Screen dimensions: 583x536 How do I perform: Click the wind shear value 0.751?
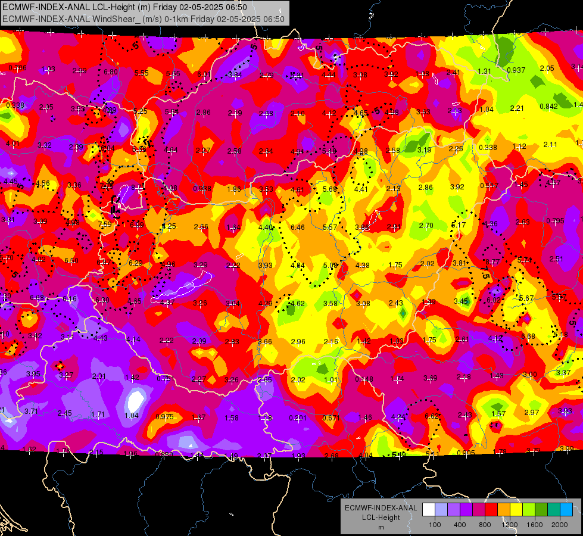pos(166,378)
